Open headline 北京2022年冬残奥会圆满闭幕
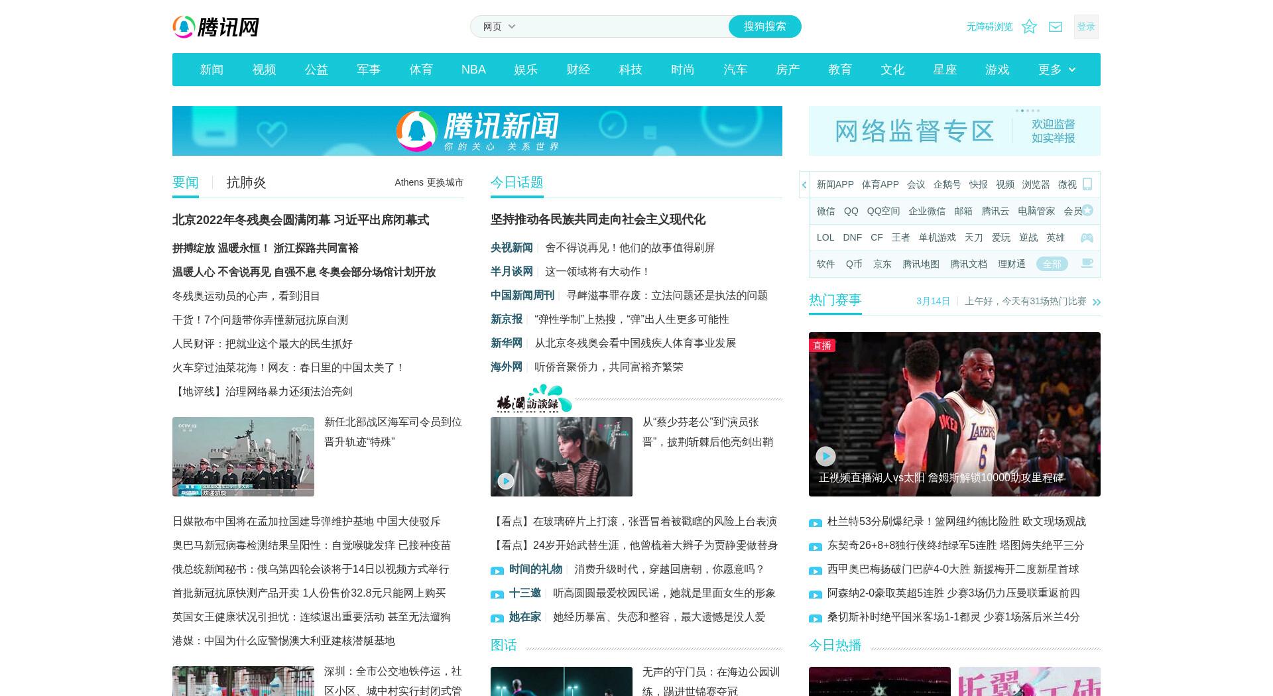This screenshot has height=696, width=1273. (301, 220)
